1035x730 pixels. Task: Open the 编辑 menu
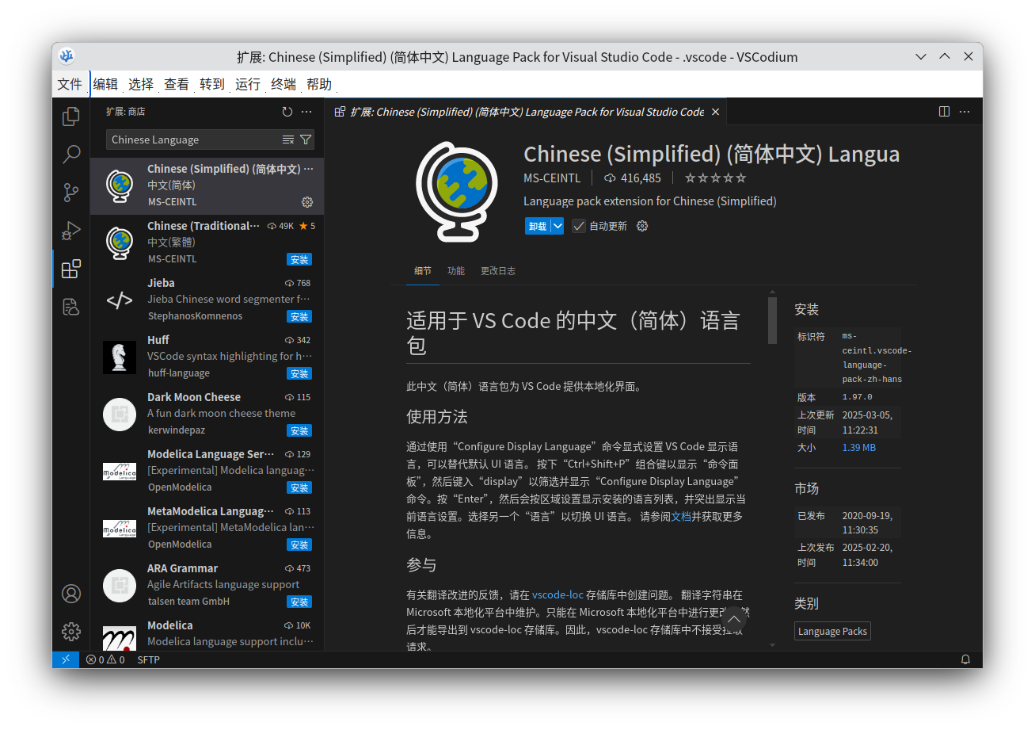105,84
